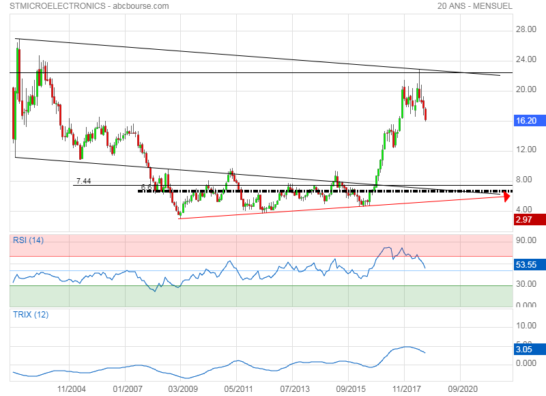This screenshot has height=396, width=546.
Task: Select the TRIX (12) indicator label
Action: (x=30, y=315)
